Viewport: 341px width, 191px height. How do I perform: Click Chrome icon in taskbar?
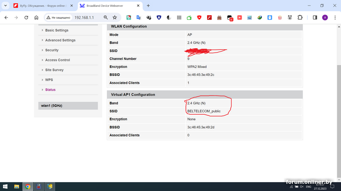pos(28,186)
